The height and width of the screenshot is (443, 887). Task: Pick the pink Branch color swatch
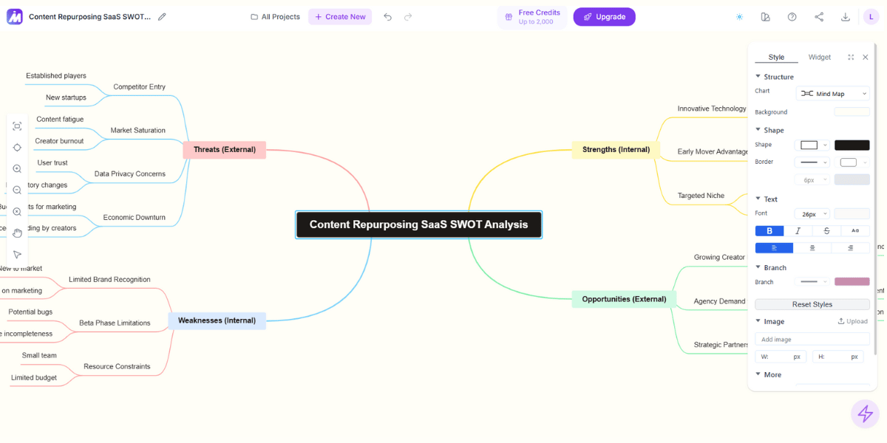[x=852, y=281]
